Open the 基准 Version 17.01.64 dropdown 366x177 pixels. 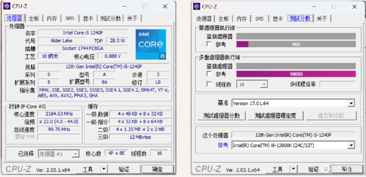point(293,103)
